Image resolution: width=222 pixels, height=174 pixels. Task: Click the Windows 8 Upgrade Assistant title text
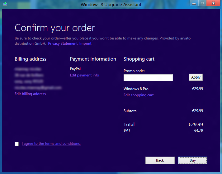tap(111, 5)
